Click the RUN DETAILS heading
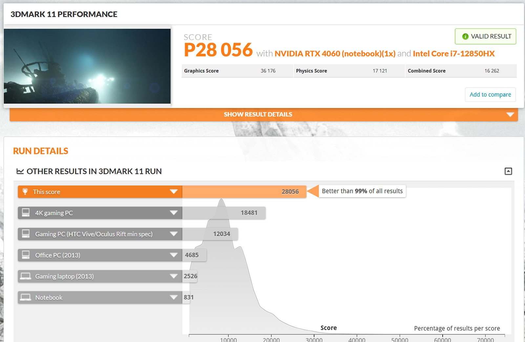 (x=41, y=151)
